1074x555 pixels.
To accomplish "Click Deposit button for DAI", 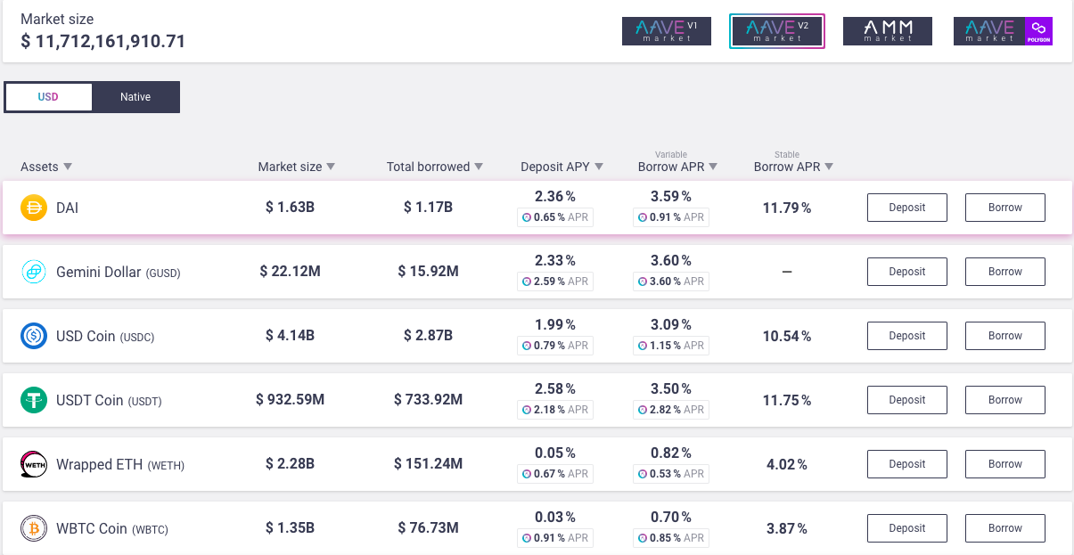I will pyautogui.click(x=907, y=208).
